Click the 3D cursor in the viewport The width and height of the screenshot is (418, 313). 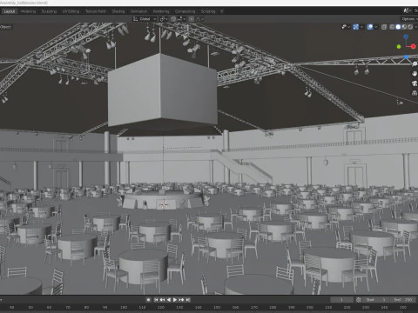[x=164, y=205]
